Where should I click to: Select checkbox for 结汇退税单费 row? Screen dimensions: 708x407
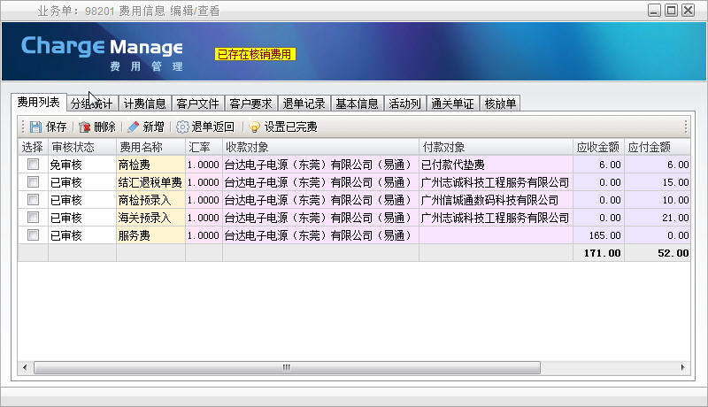pyautogui.click(x=33, y=182)
